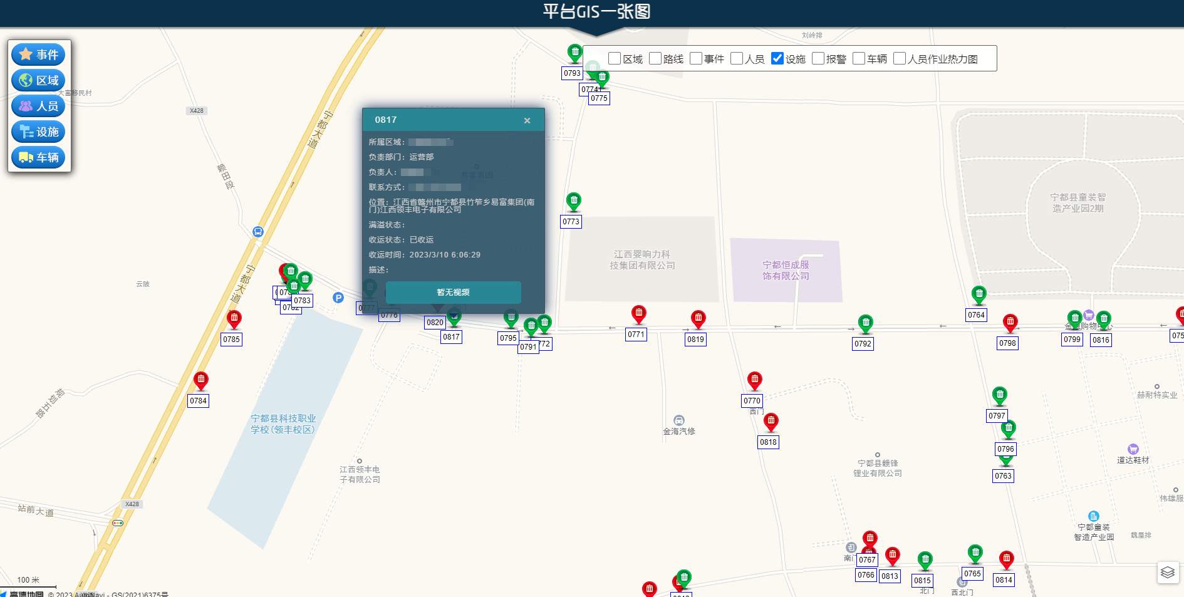Click the parking icon near marker 0783
The height and width of the screenshot is (597, 1184).
(x=338, y=299)
